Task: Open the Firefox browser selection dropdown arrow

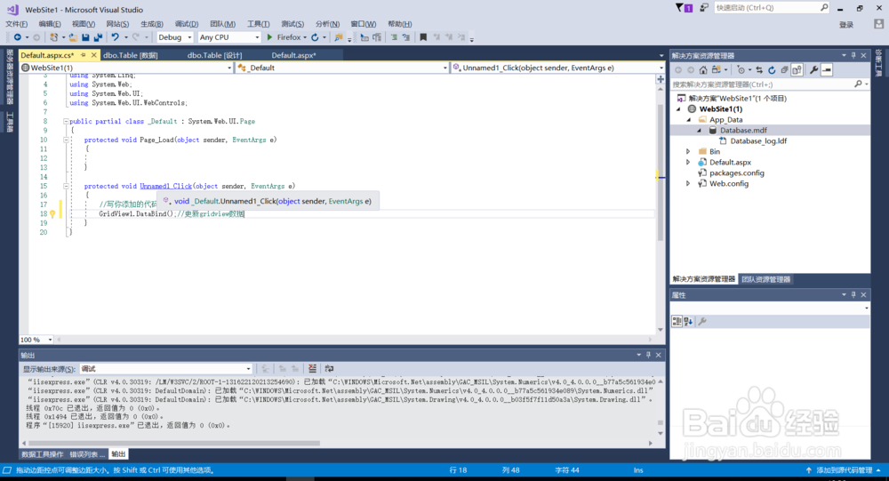Action: pyautogui.click(x=305, y=37)
